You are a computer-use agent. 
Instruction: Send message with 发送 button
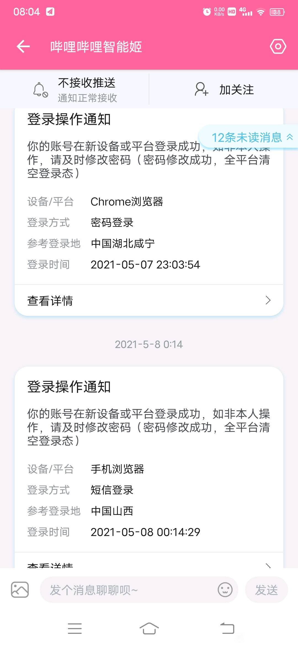266,590
